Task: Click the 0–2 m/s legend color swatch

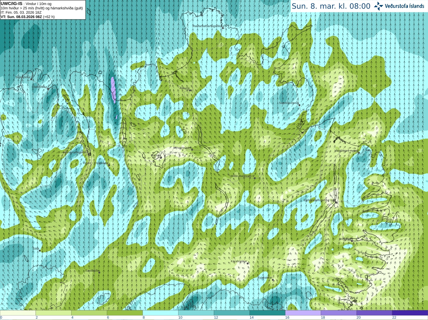Action: point(18,313)
